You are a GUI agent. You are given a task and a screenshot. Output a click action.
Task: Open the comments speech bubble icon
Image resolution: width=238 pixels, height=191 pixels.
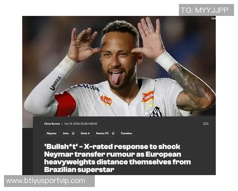coord(205,124)
